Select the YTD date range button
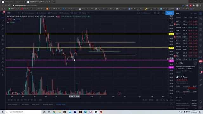Image resolution: width=203 pixels, height=114 pixels. click(25, 100)
